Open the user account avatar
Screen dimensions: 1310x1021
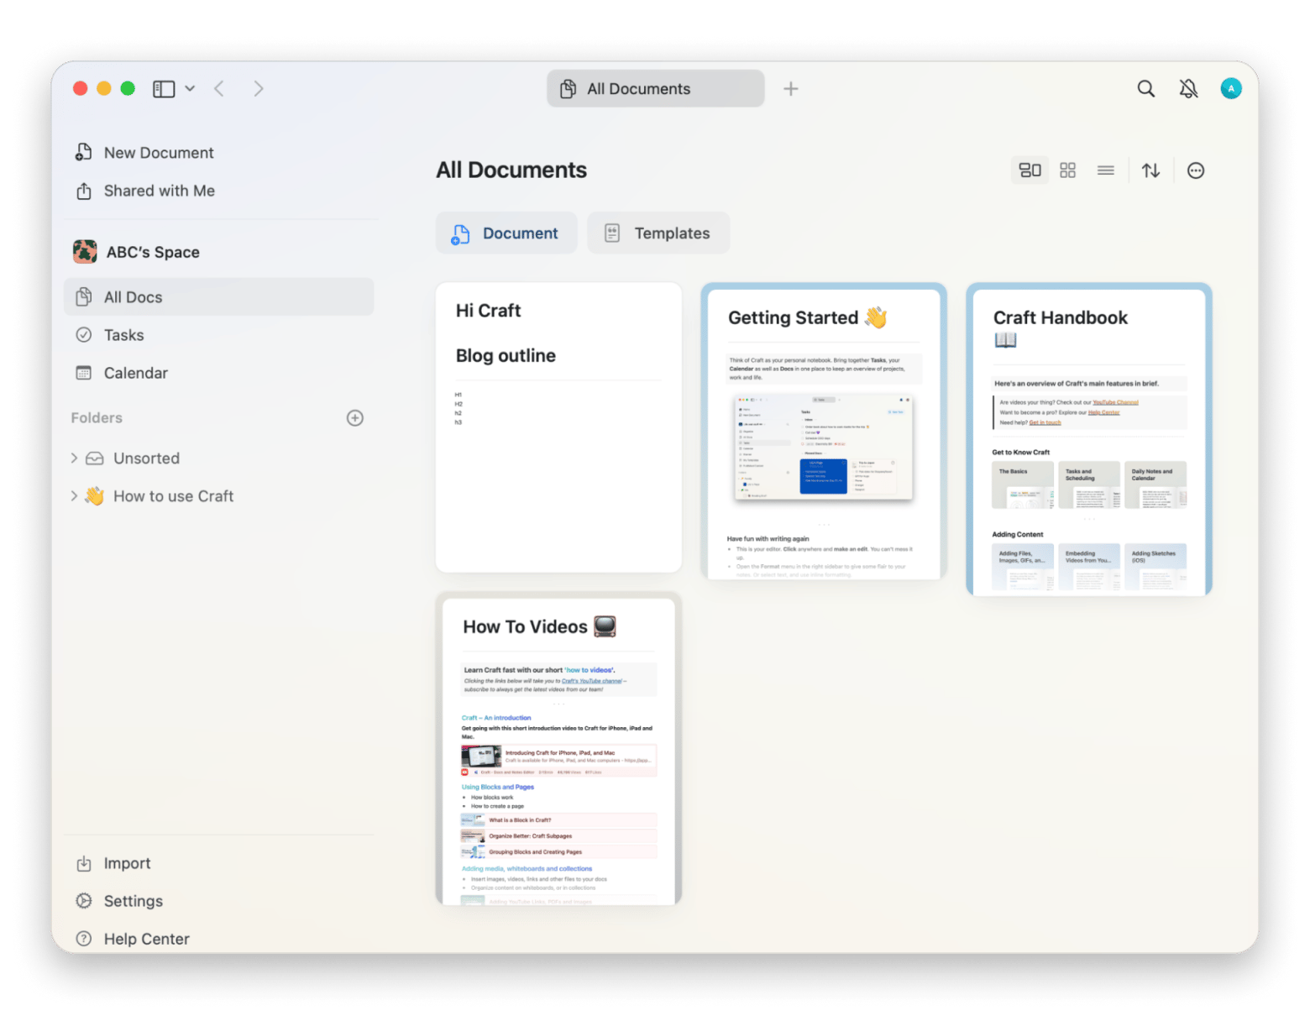click(1231, 88)
